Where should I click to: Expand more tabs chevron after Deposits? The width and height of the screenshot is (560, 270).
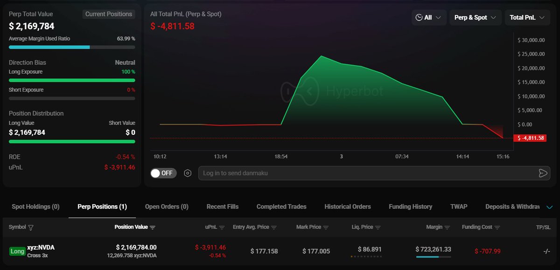[x=549, y=207]
